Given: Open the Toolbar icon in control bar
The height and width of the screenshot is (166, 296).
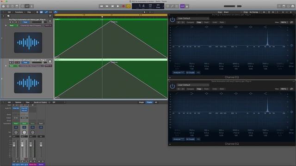Looking at the screenshot, I should 17,6.
